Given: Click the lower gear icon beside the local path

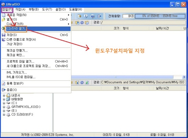Looking at the screenshot, I should 82,82.
